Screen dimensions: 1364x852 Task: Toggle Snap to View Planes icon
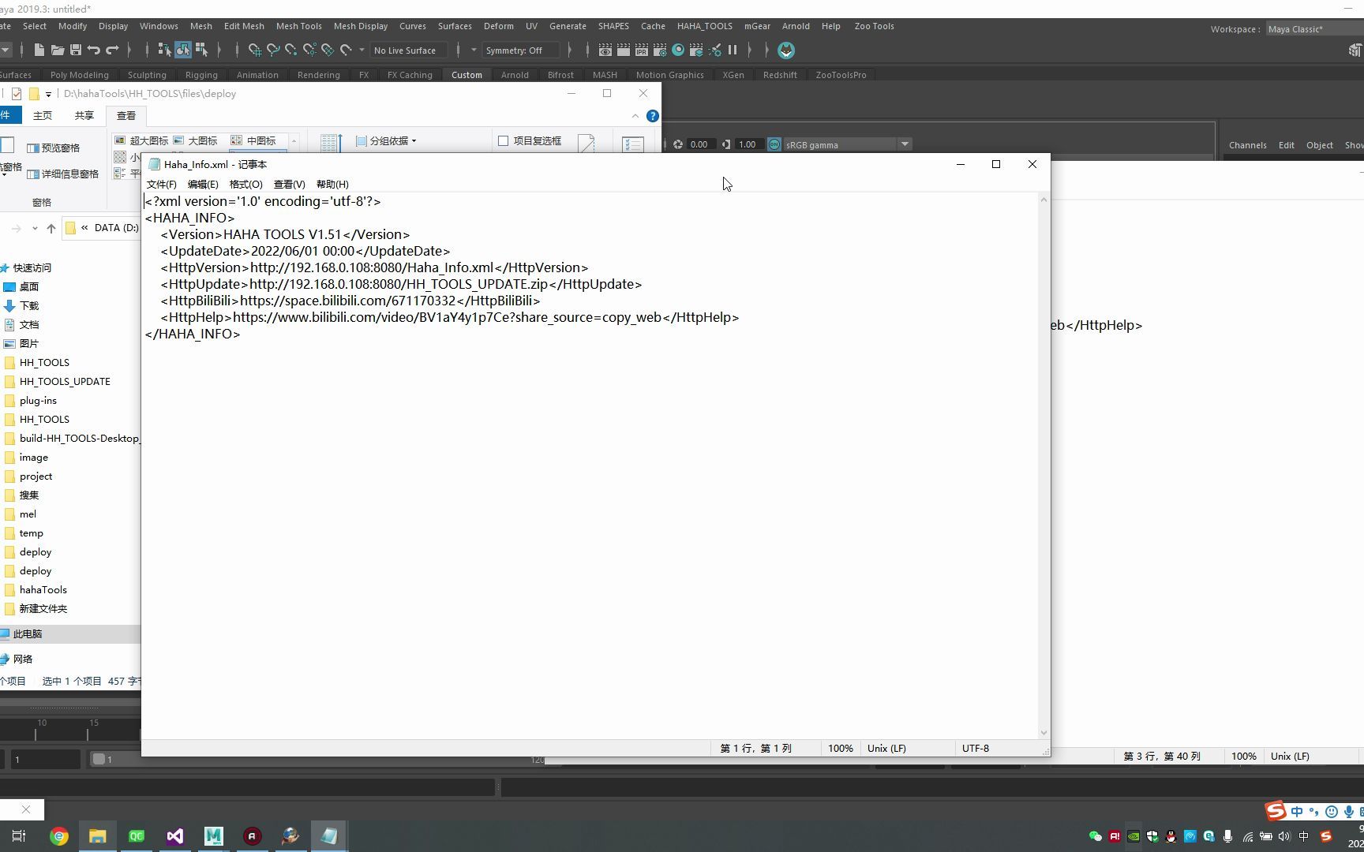point(328,50)
